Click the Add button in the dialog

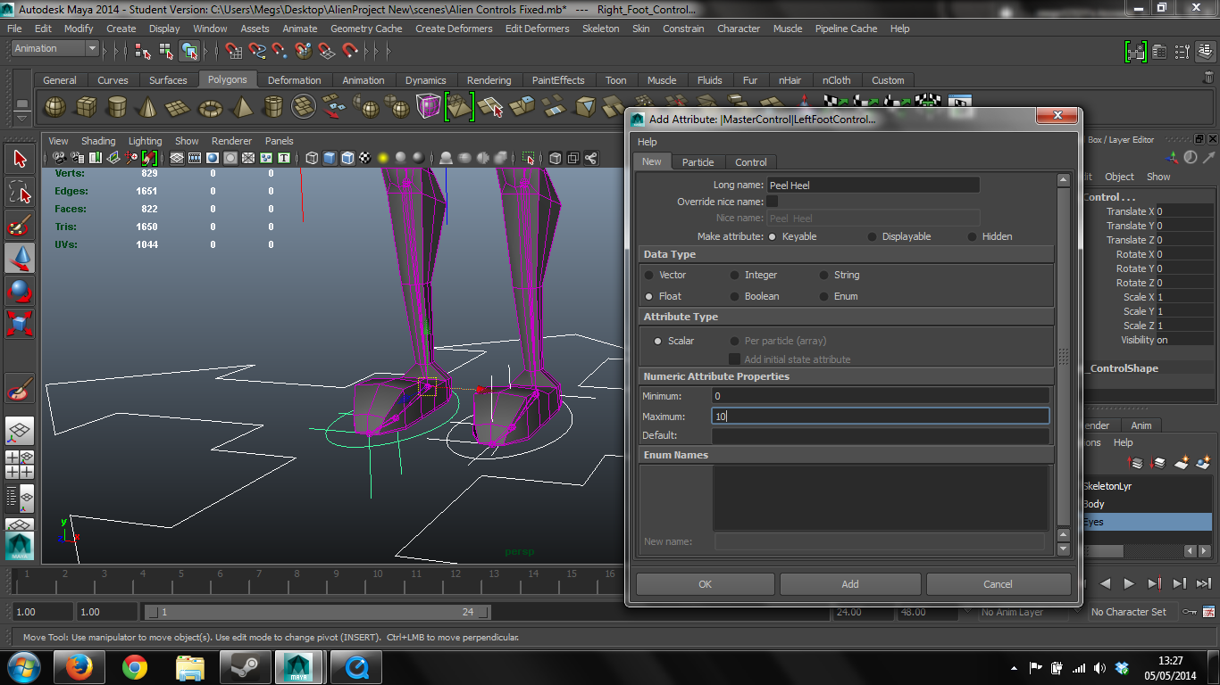tap(849, 583)
